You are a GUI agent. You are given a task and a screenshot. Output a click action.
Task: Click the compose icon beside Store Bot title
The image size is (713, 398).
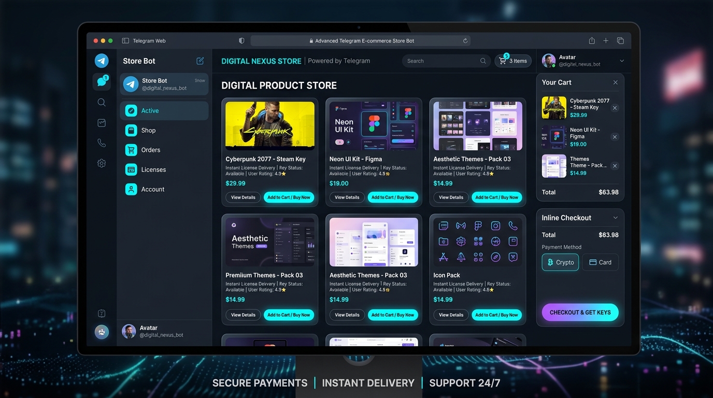coord(200,61)
